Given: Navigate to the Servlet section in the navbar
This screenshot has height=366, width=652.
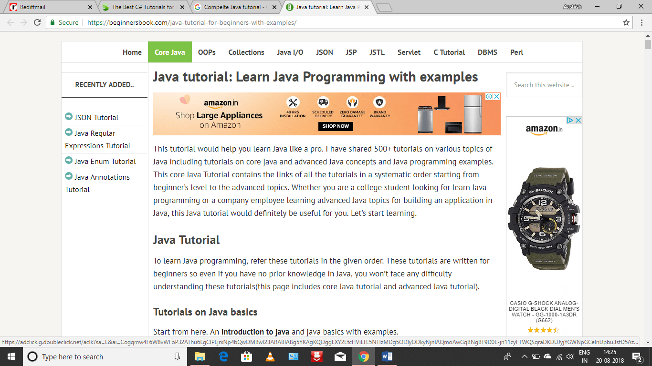Looking at the screenshot, I should [x=409, y=52].
